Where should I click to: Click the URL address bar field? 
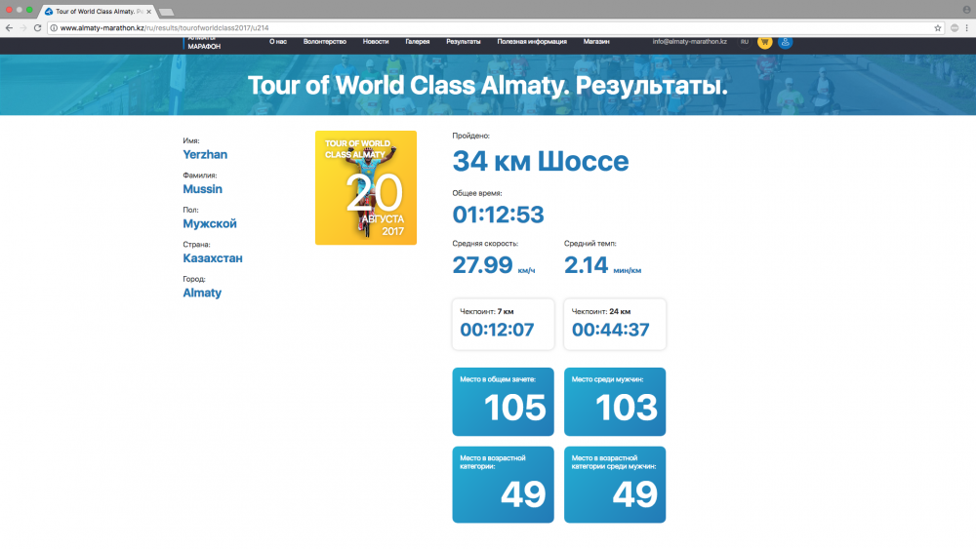[488, 28]
